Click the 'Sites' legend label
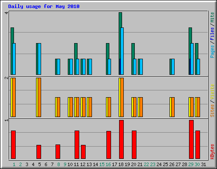The image size is (217, 169). (212, 111)
